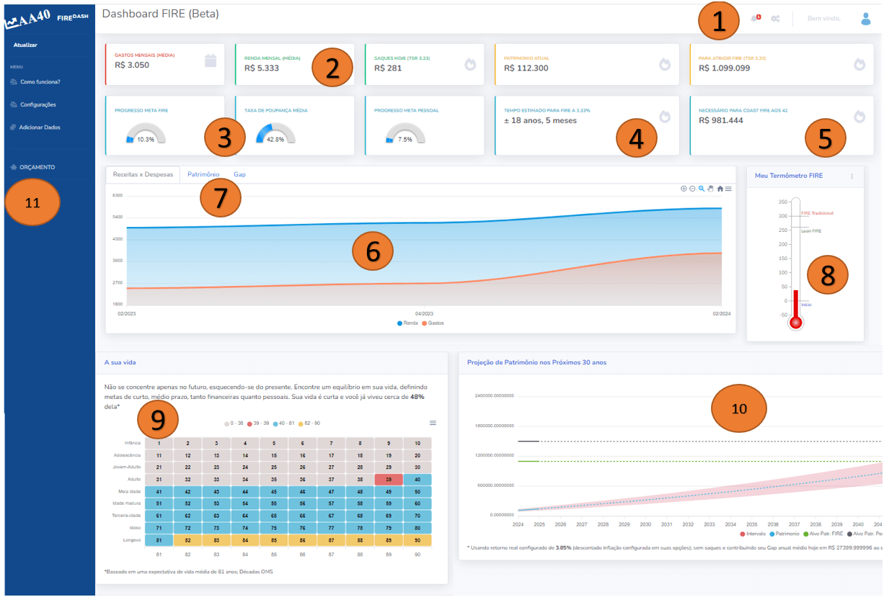Viewport: 884px width, 597px height.
Task: Select the hand pan tool on chart
Action: coord(710,189)
